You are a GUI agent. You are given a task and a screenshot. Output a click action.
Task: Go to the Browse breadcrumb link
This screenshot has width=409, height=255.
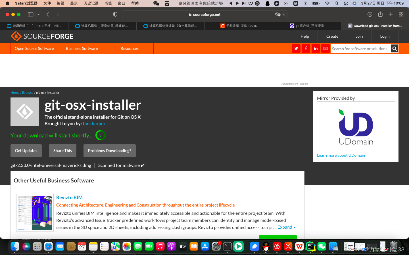coord(28,93)
